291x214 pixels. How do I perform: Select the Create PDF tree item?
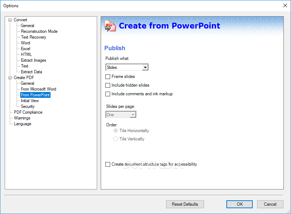click(x=24, y=78)
